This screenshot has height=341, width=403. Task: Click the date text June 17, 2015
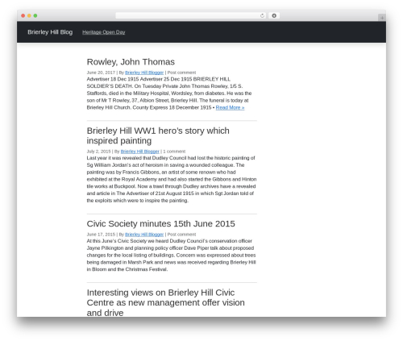101,235
